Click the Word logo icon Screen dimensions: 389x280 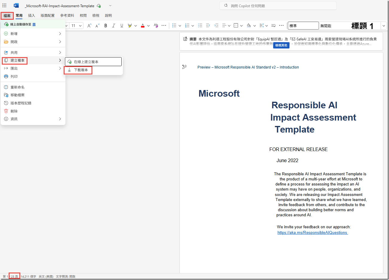(x=16, y=5)
